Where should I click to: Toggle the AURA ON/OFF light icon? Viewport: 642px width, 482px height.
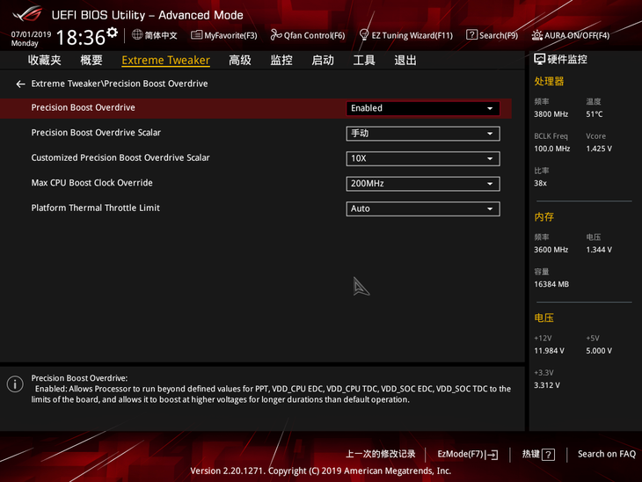pos(536,35)
